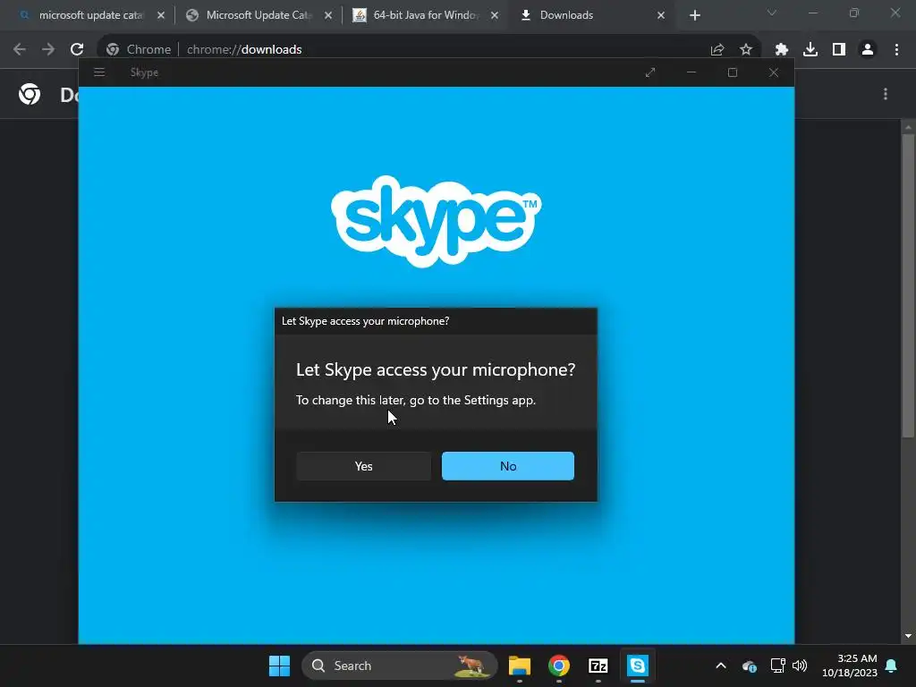Image resolution: width=916 pixels, height=687 pixels.
Task: Toggle Skype full-screen expand arrows icon
Action: click(650, 72)
